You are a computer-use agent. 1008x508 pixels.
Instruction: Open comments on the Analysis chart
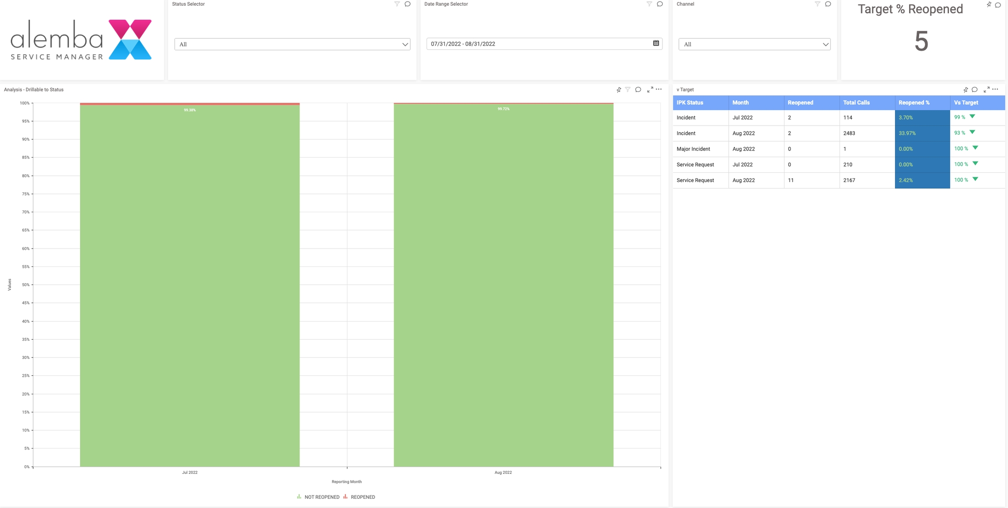pos(638,90)
